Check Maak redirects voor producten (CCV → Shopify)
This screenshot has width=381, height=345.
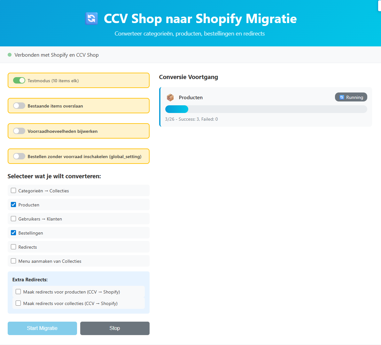18,292
